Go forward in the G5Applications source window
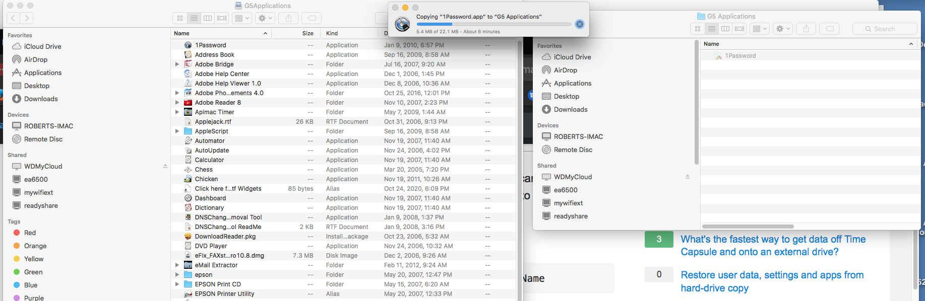925x301 pixels. (x=27, y=18)
